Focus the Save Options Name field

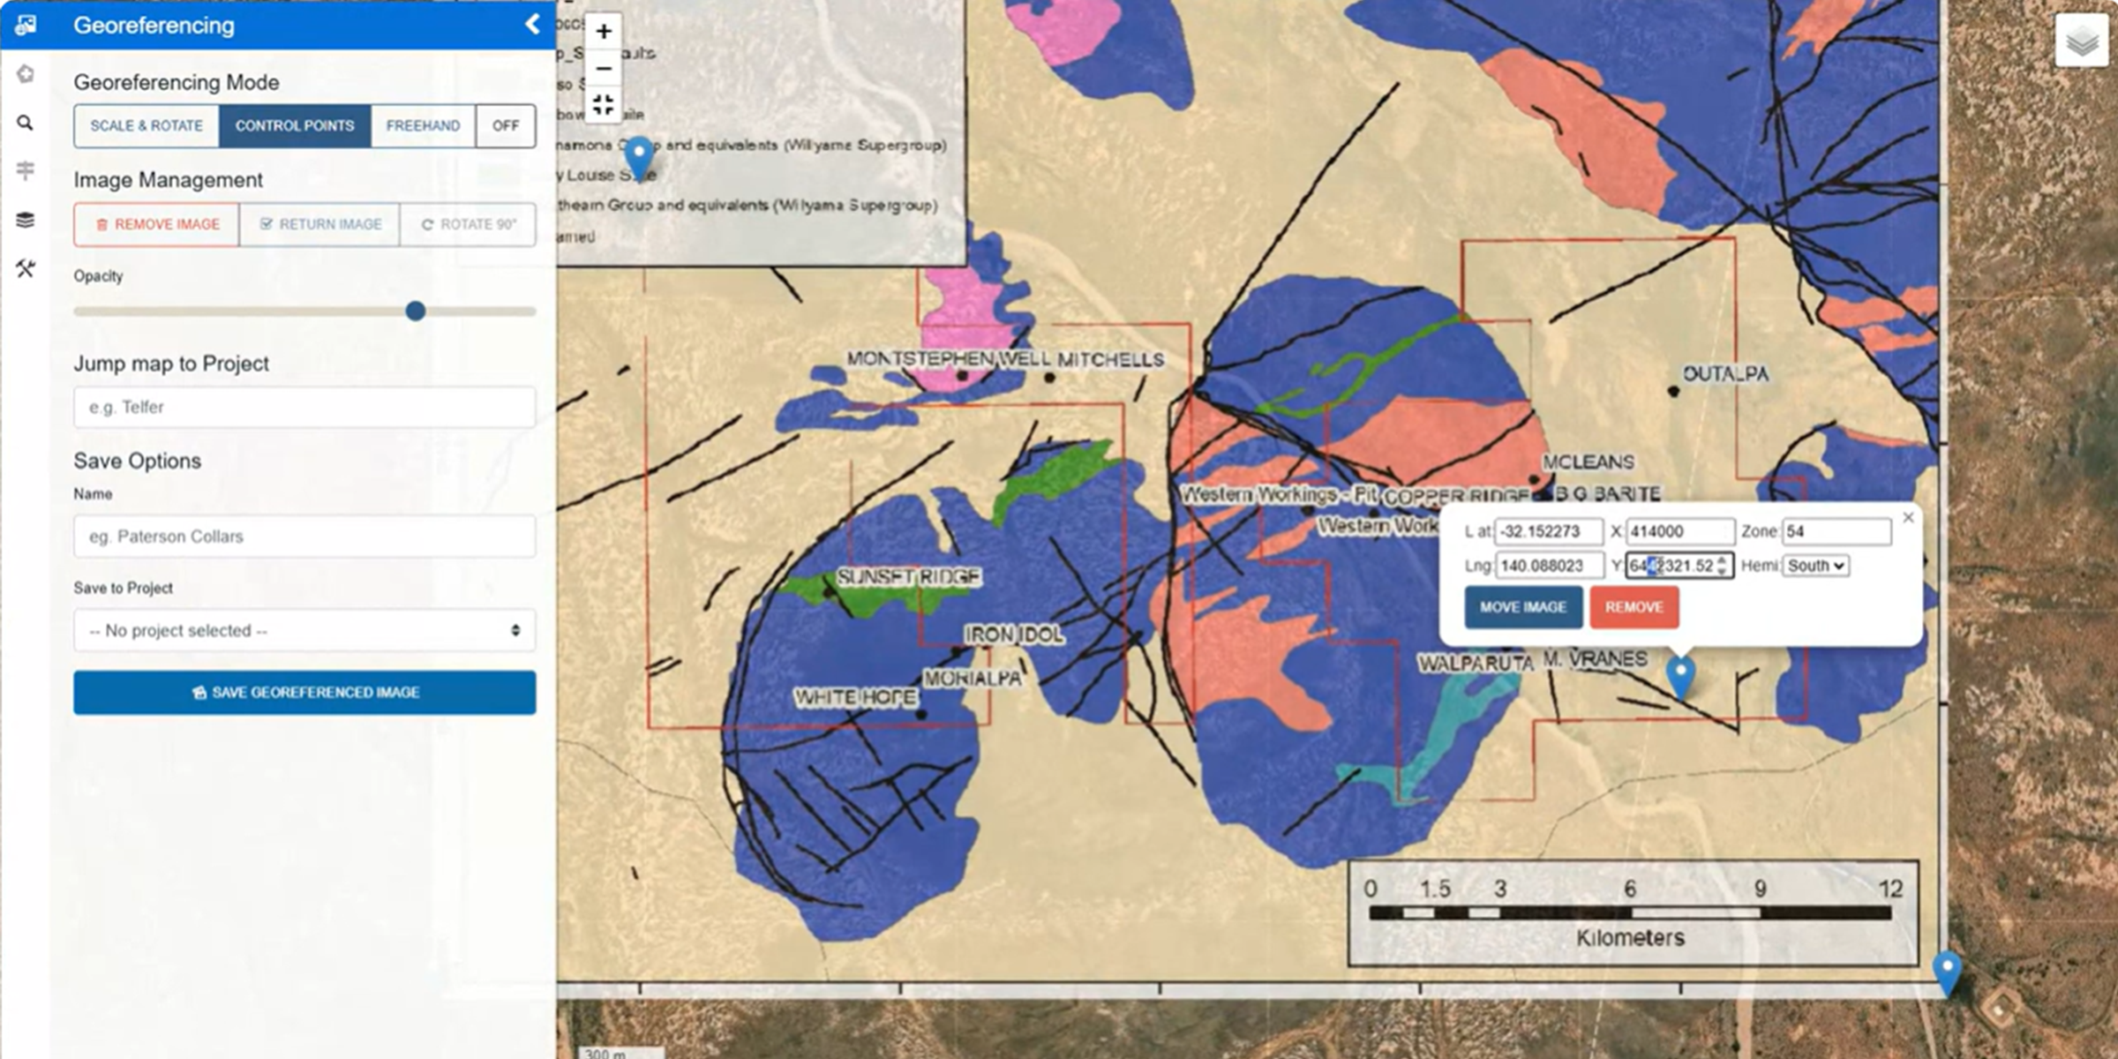coord(304,536)
